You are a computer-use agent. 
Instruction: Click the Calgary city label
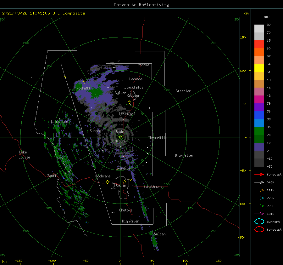pyautogui.click(x=123, y=185)
